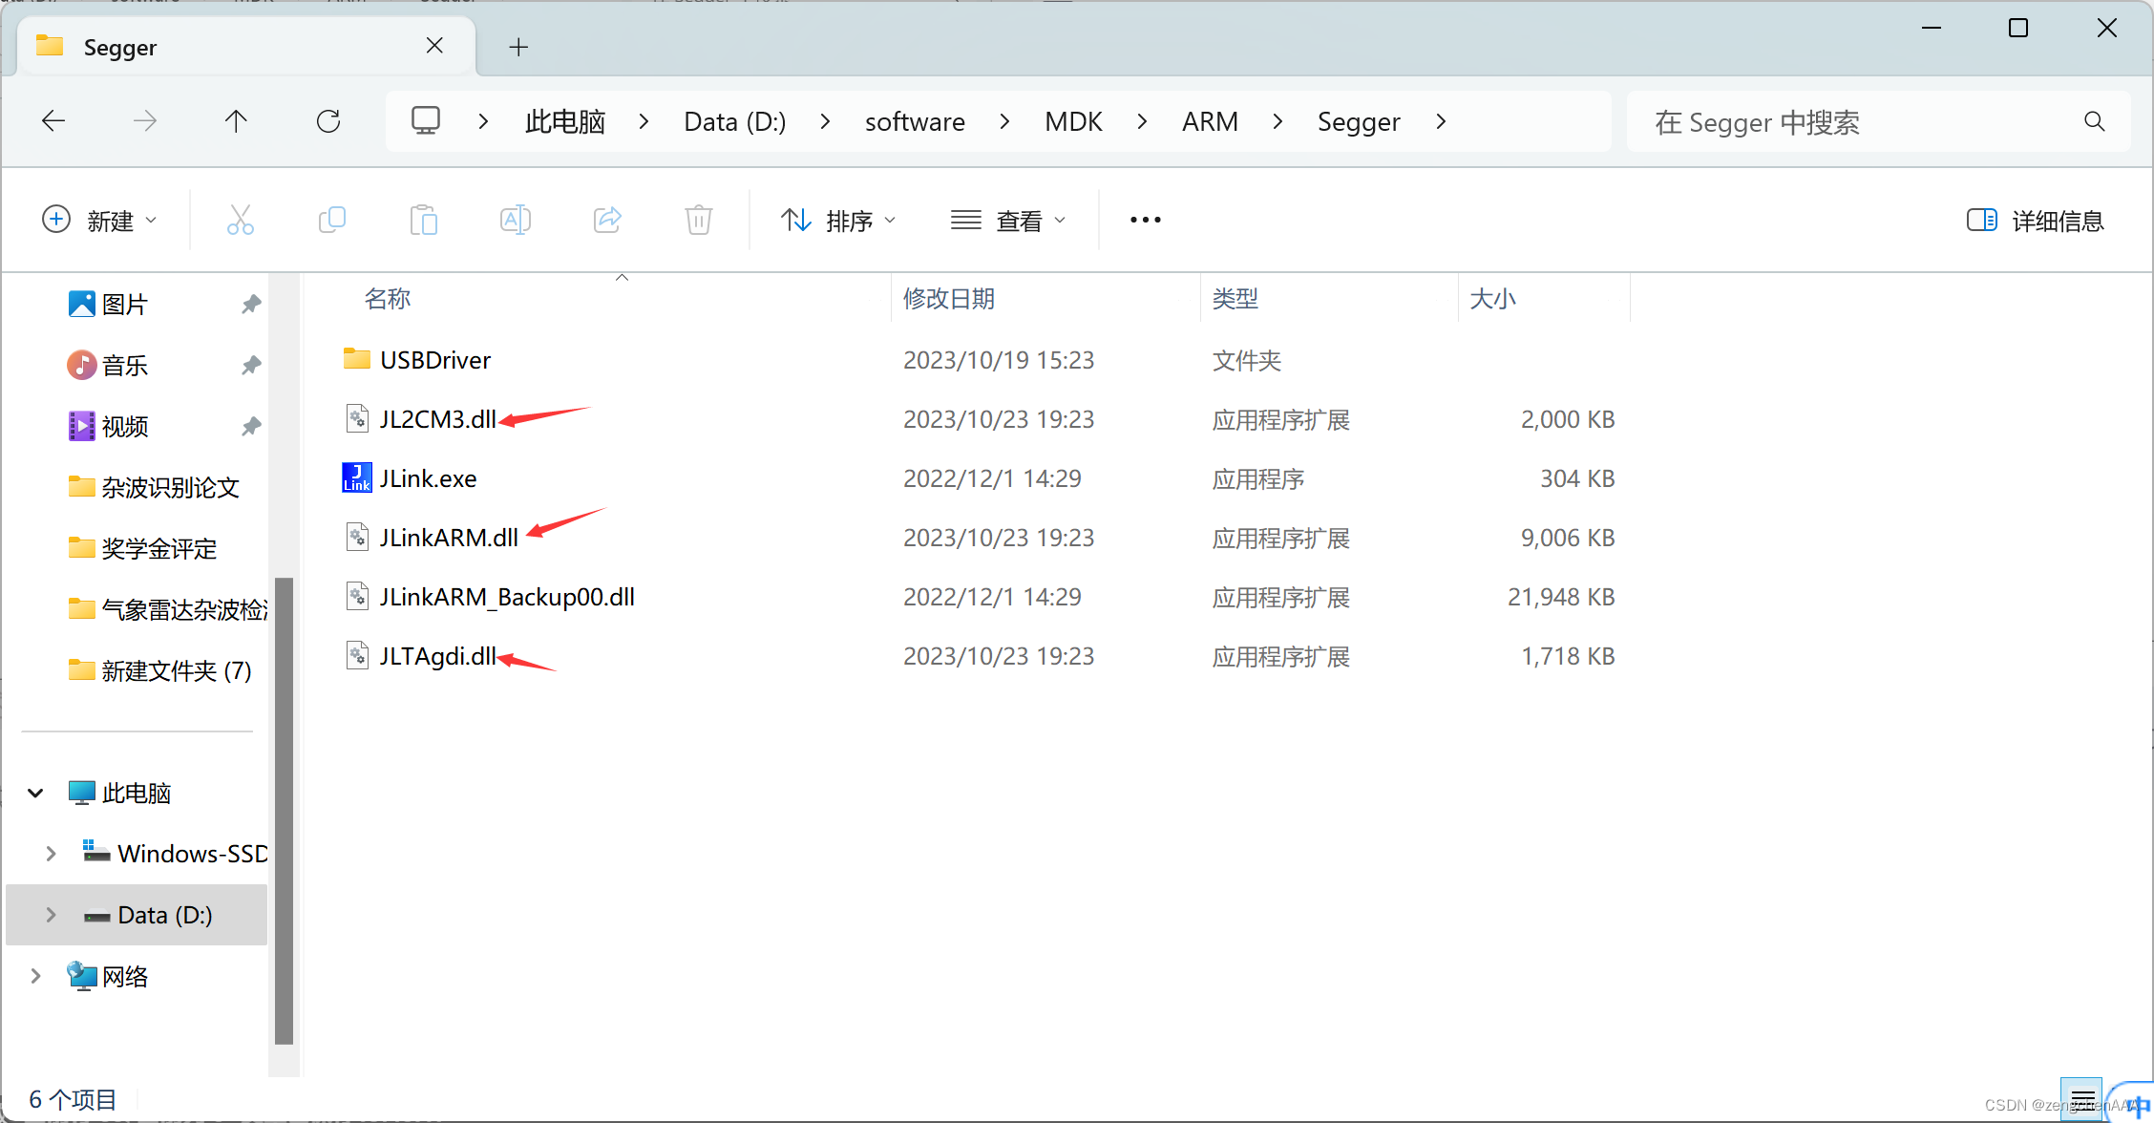Expand the Windows-SSD drive node
2154x1123 pixels.
[x=51, y=854]
